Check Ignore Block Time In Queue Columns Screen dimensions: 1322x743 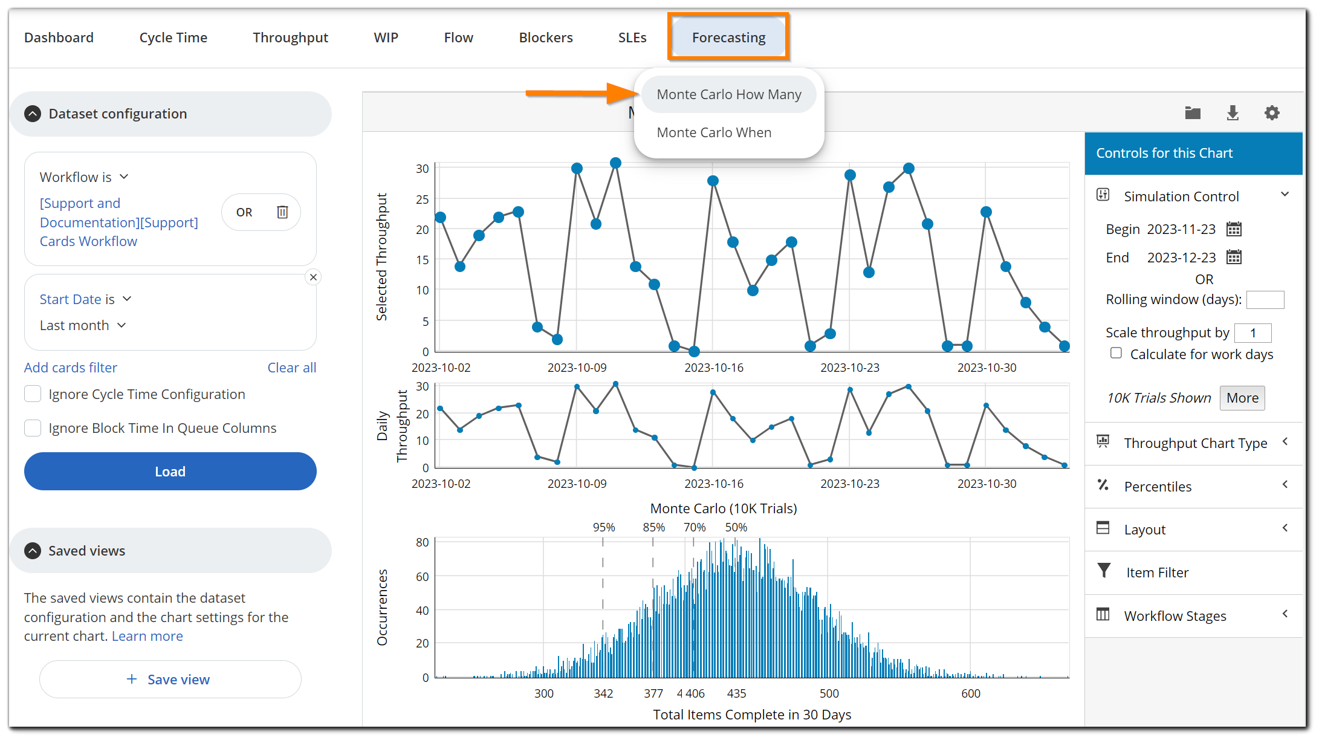coord(33,427)
